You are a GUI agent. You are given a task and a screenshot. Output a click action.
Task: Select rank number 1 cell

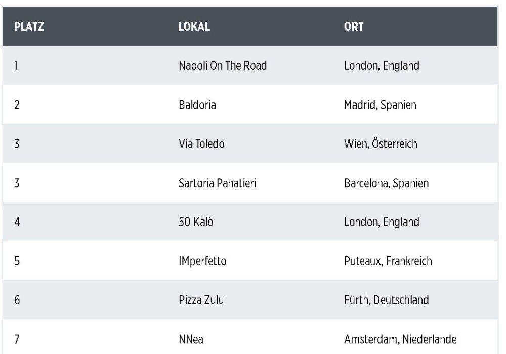click(16, 66)
